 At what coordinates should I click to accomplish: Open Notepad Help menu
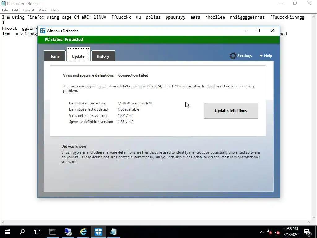click(x=54, y=10)
